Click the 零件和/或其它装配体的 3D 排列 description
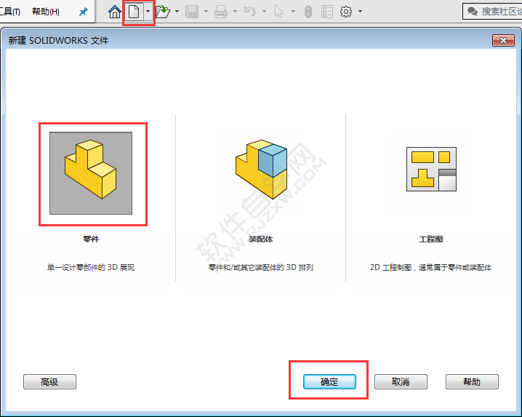The height and width of the screenshot is (417, 522). pyautogui.click(x=261, y=267)
